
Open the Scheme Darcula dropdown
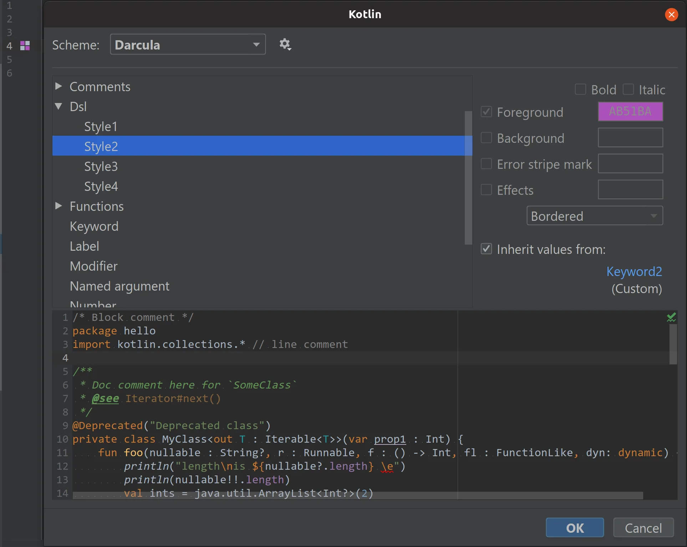point(188,45)
